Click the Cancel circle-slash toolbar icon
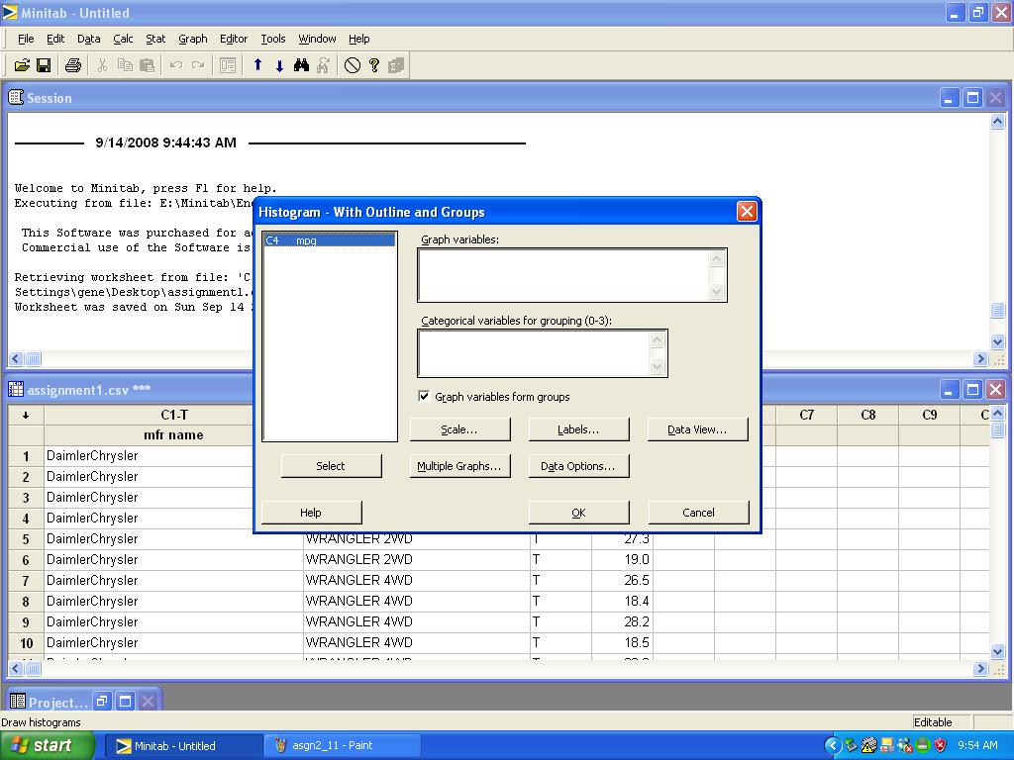The image size is (1014, 760). click(x=353, y=65)
